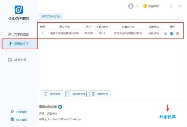Click the 清空文件 button
Image resolution: width=187 pixels, height=127 pixels.
100,94
